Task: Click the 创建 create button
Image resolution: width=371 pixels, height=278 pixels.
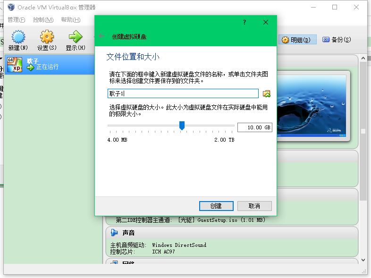Action: click(x=216, y=206)
